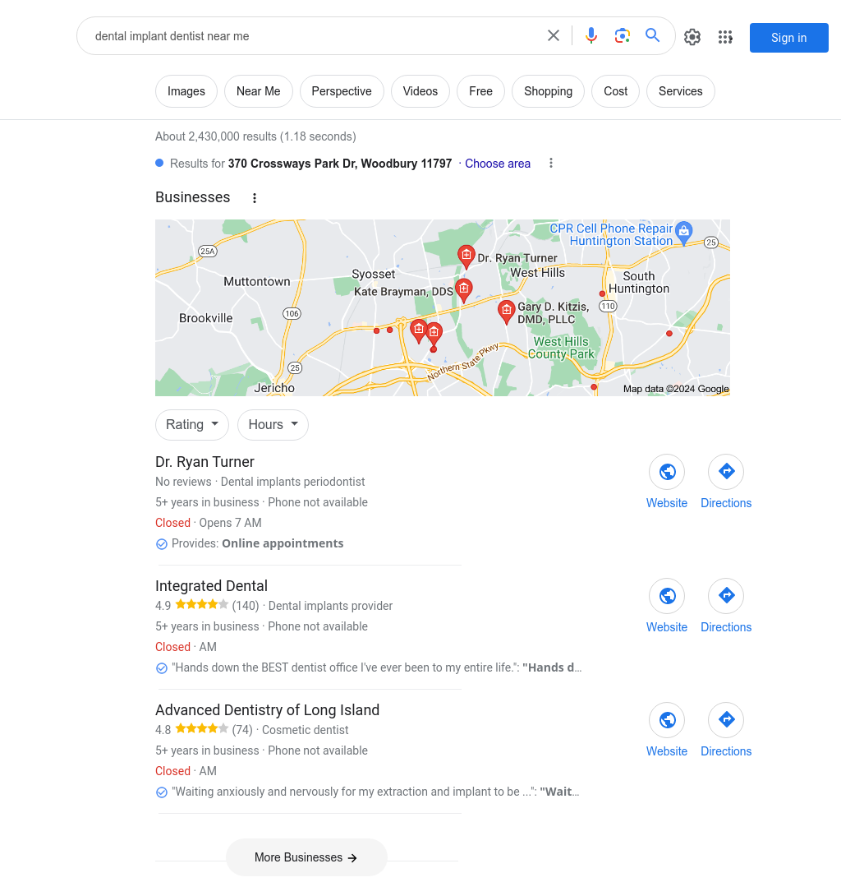Expand the Rating filter dropdown
This screenshot has height=896, width=841.
tap(192, 424)
